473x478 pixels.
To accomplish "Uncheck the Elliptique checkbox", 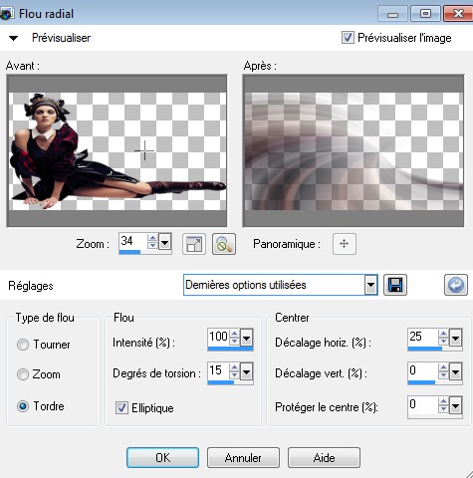I will coord(121,407).
